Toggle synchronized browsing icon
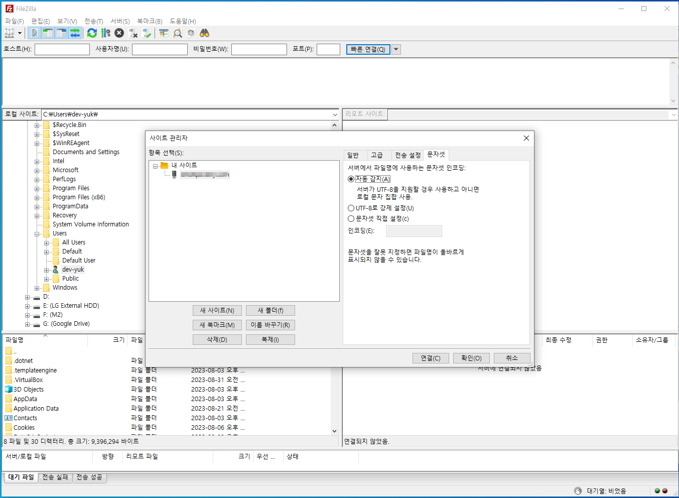Viewport: 679px width, 498px height. pos(191,33)
